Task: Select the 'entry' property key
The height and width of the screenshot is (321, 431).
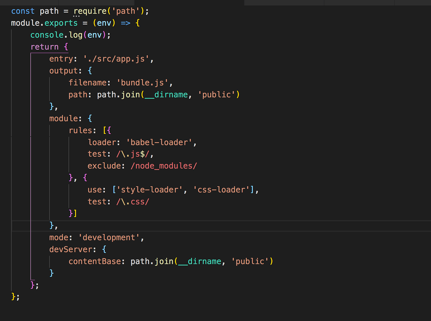Action: click(x=61, y=59)
